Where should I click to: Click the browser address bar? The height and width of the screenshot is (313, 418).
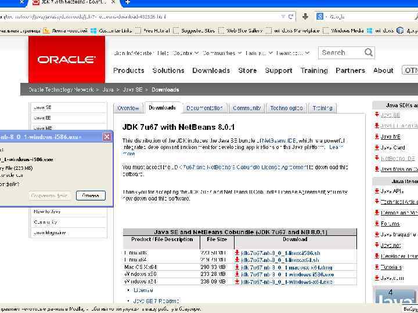click(139, 17)
